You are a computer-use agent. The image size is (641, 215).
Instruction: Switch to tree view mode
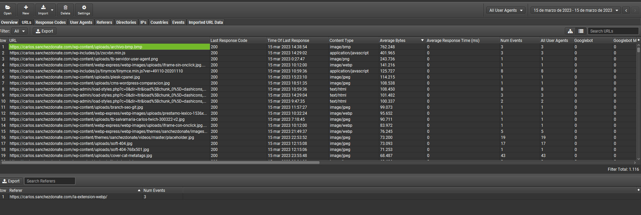pos(570,31)
